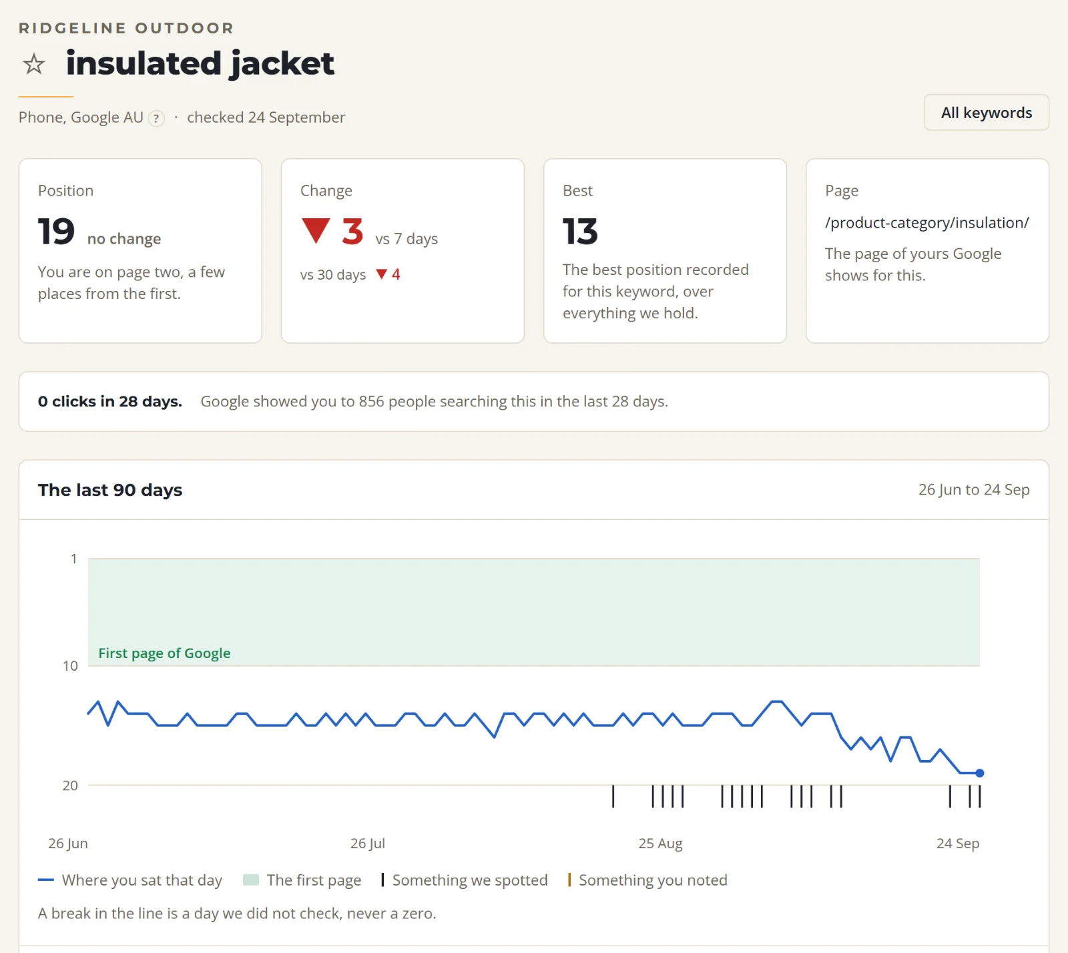Click the "RIDGELINE OUTDOOR" heading
Image resolution: width=1068 pixels, height=953 pixels.
pos(126,28)
